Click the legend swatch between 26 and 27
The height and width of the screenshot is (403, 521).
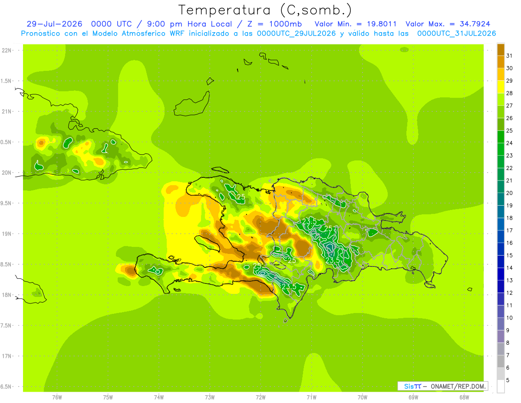coord(501,112)
